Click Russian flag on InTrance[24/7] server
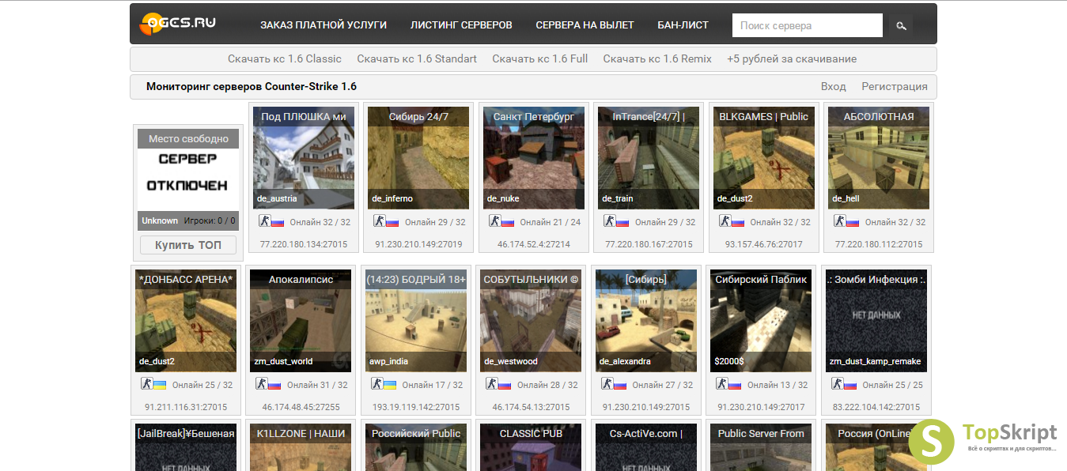Viewport: 1067px width, 471px height. tap(622, 222)
